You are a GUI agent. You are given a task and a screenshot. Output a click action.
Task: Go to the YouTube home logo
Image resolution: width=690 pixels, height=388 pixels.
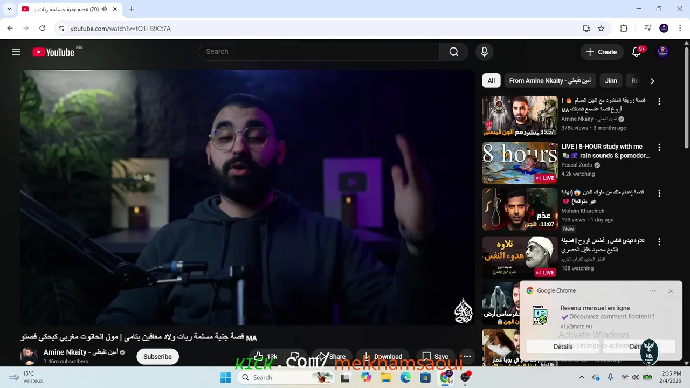click(53, 52)
